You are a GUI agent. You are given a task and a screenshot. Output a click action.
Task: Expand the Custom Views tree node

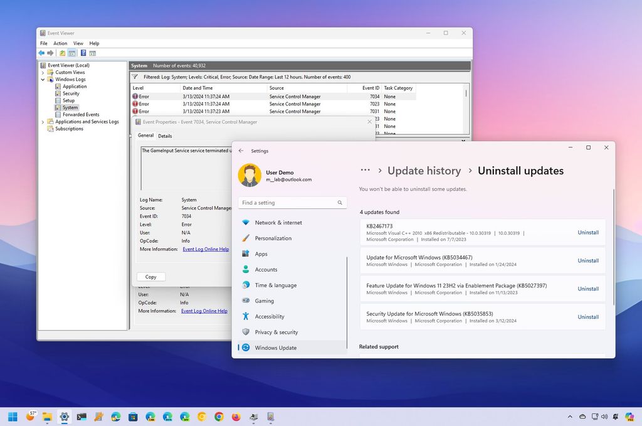(43, 72)
